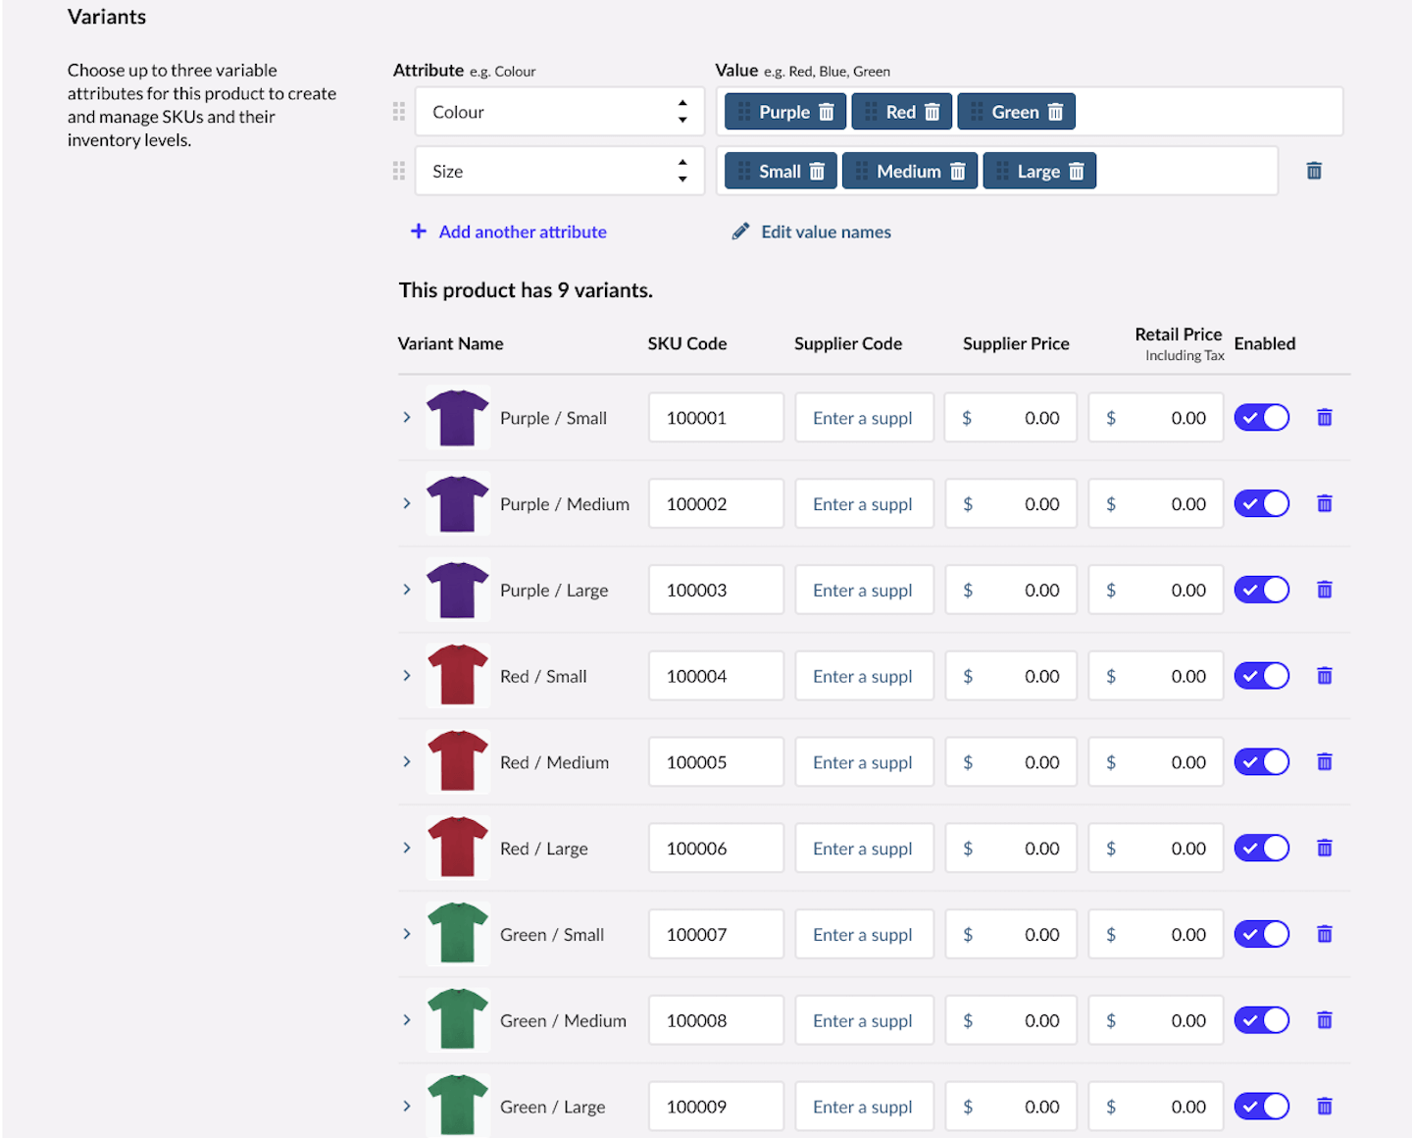Click the drag handle beside Colour attribute
Image resolution: width=1412 pixels, height=1138 pixels.
399,111
